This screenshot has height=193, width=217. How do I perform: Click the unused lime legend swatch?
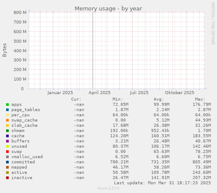7,146
